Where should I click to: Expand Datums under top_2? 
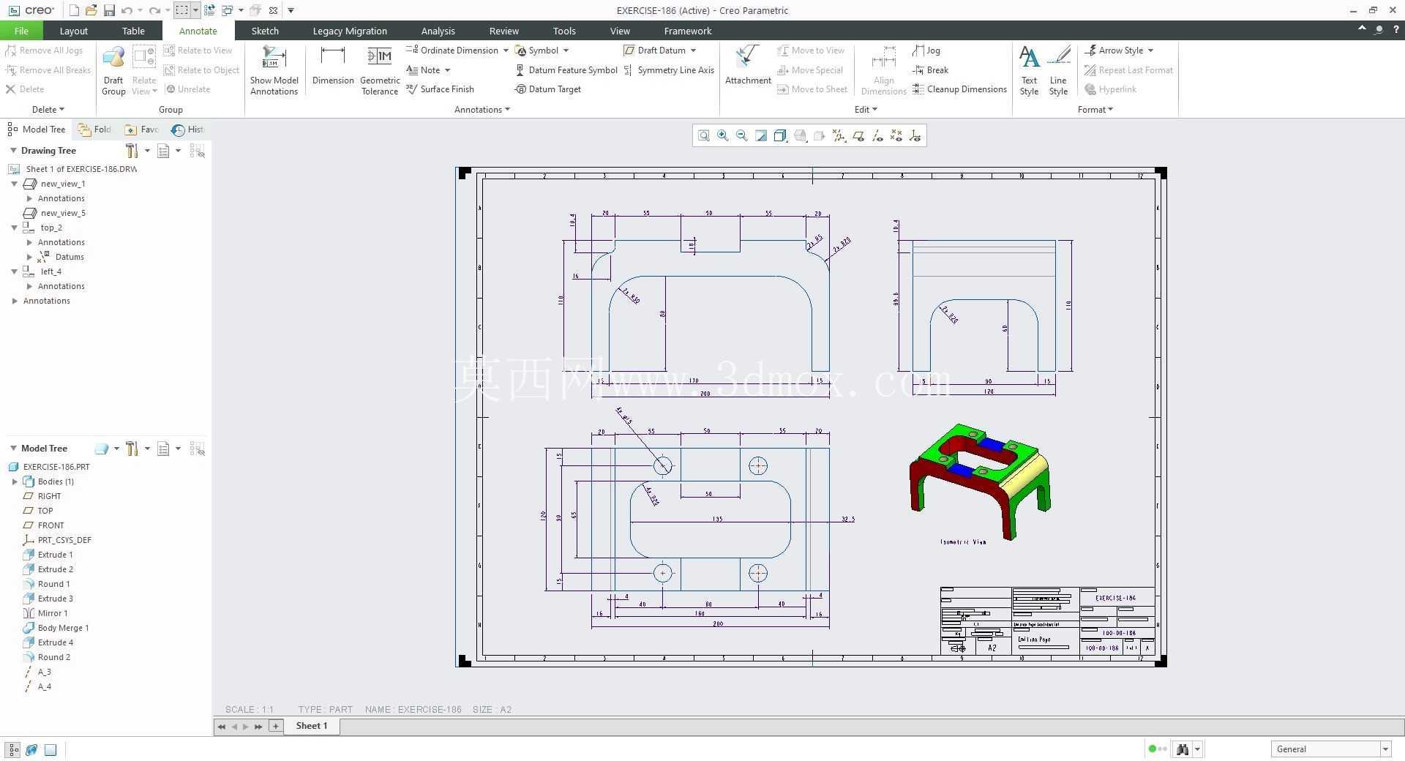29,257
